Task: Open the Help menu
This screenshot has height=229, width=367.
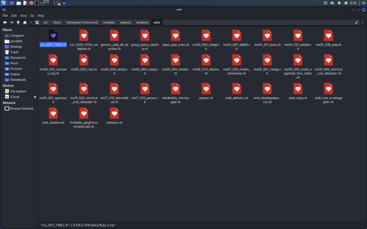Action: pyautogui.click(x=41, y=16)
